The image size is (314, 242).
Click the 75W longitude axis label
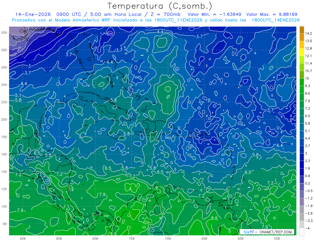click(x=132, y=239)
